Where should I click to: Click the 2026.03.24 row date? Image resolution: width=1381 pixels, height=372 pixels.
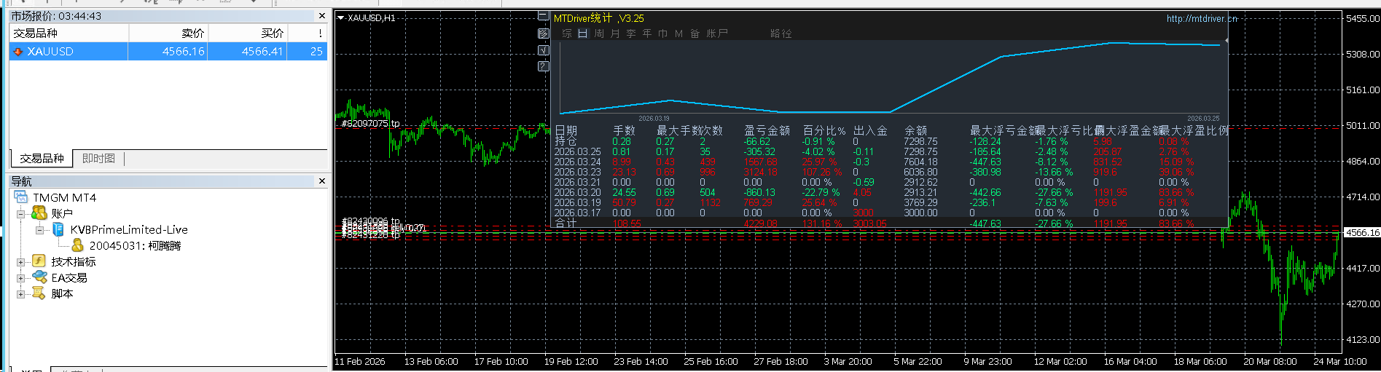pyautogui.click(x=577, y=162)
